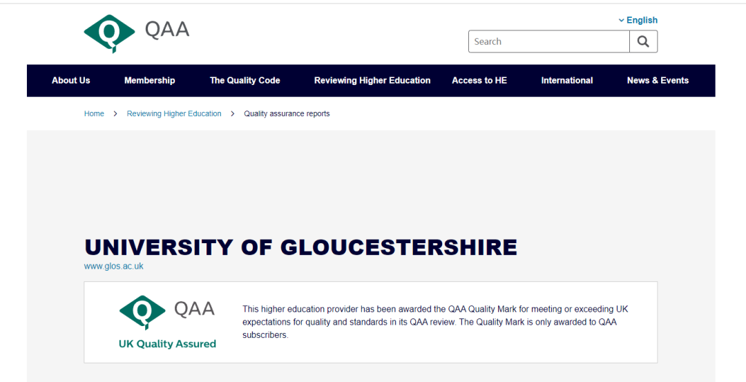Open the About Us menu
This screenshot has width=746, height=382.
70,80
